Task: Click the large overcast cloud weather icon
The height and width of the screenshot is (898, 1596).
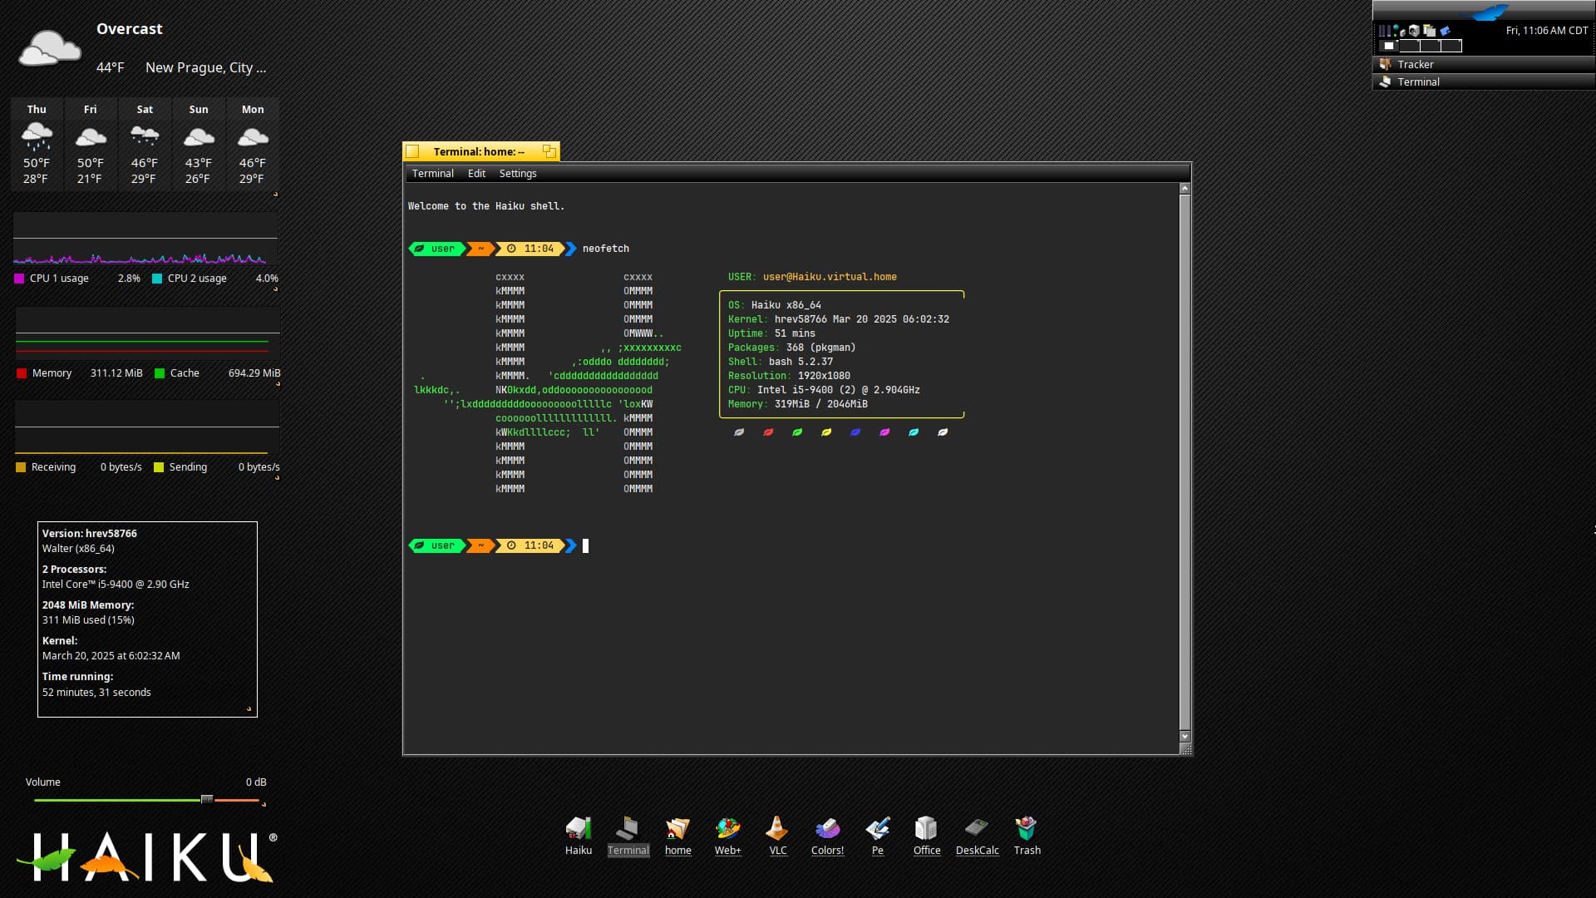Action: tap(50, 47)
